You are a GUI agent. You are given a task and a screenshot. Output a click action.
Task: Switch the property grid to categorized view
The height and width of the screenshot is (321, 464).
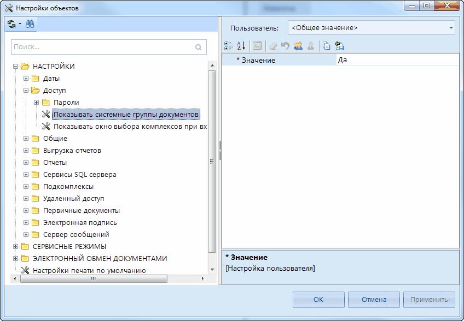229,46
